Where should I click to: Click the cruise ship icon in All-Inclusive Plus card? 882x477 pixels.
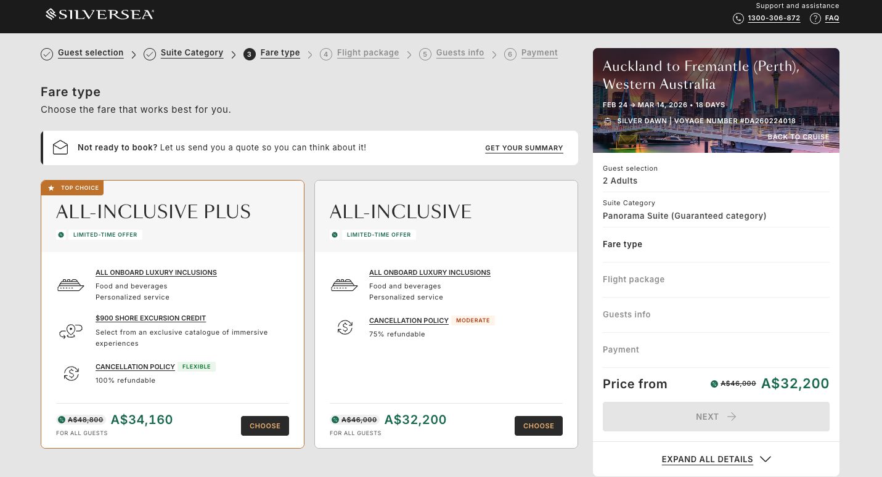70,285
